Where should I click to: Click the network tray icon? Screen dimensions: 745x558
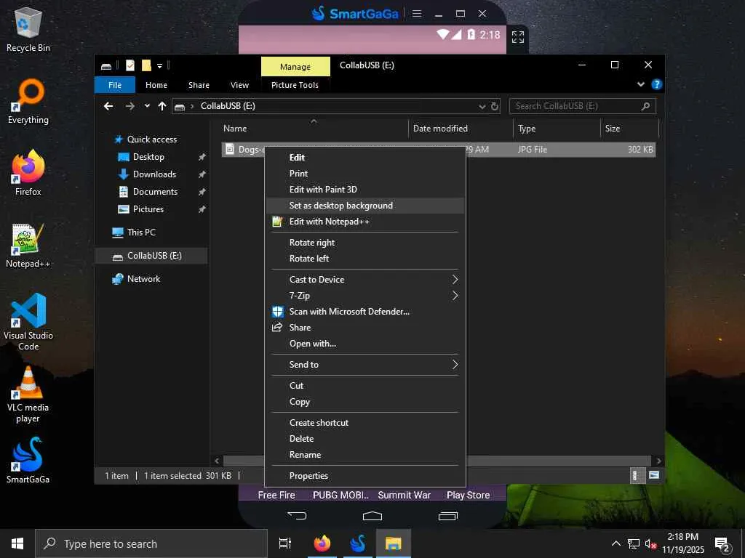click(x=634, y=543)
